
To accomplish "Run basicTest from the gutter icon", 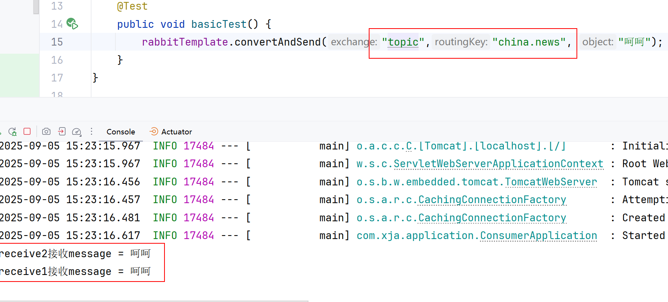I will 72,24.
